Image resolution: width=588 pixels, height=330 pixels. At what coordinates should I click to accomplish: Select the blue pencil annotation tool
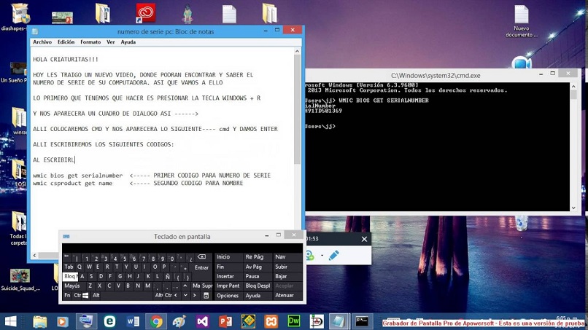[x=333, y=256]
